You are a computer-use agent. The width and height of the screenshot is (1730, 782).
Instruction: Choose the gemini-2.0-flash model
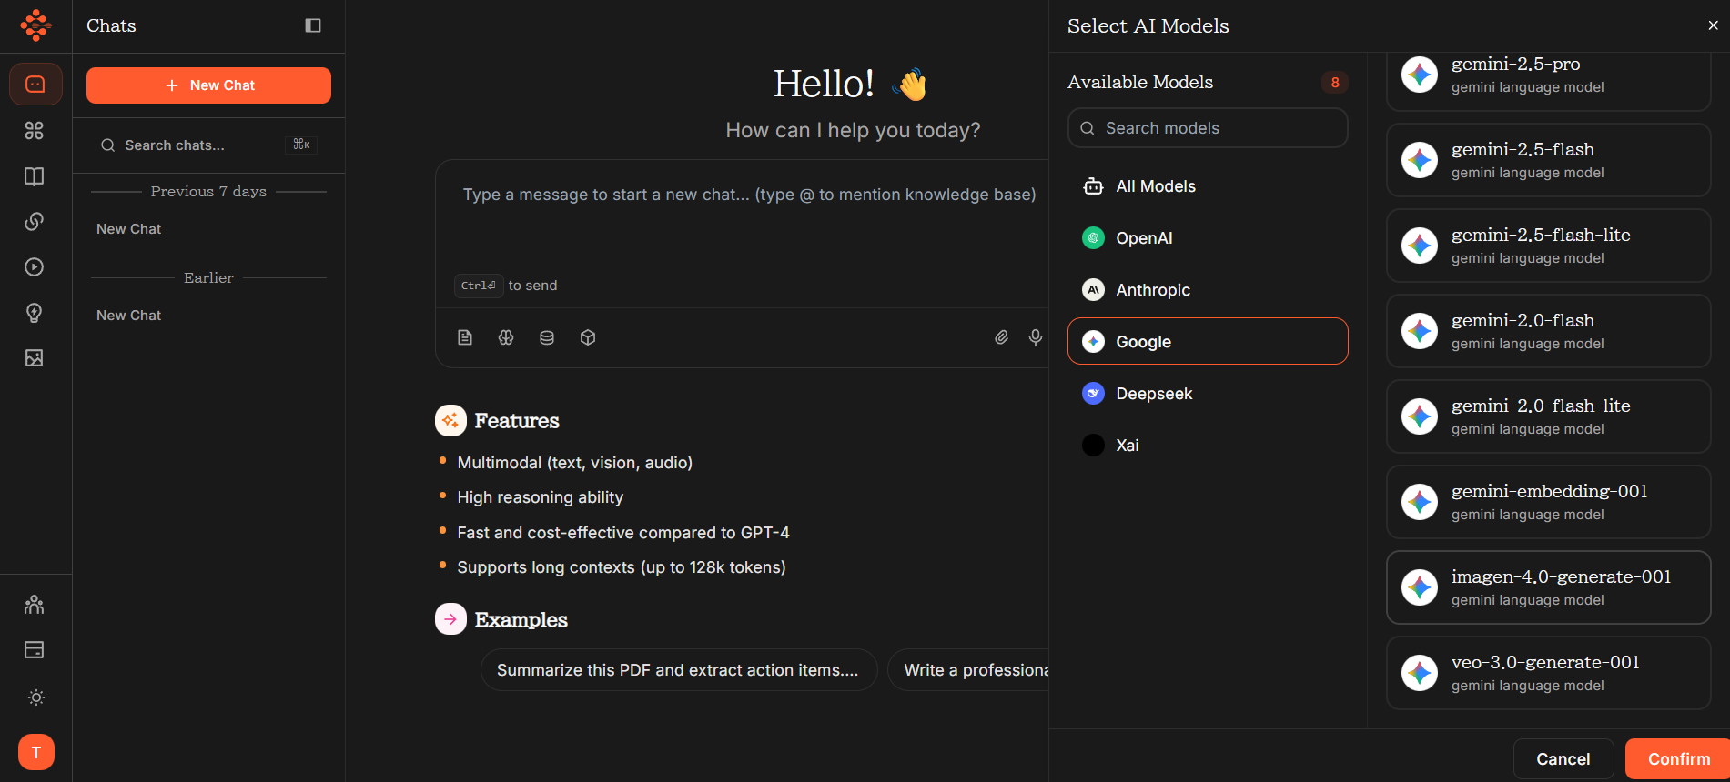coord(1549,331)
